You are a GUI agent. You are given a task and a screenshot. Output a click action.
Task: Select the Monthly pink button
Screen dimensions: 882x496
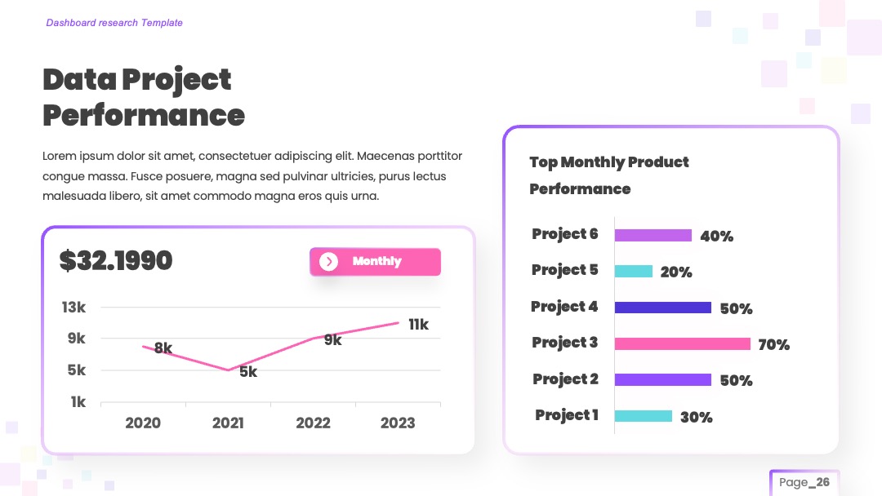point(375,262)
